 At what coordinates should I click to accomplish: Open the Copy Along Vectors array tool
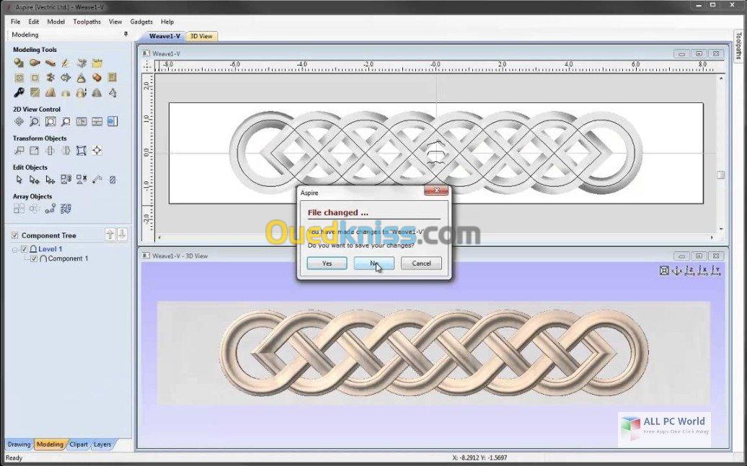pos(50,208)
